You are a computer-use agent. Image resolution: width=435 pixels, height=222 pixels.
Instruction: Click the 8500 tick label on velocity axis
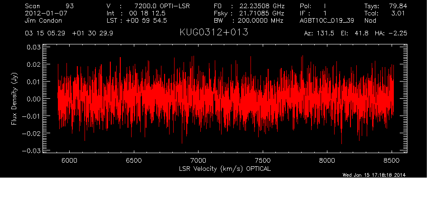coord(392,160)
